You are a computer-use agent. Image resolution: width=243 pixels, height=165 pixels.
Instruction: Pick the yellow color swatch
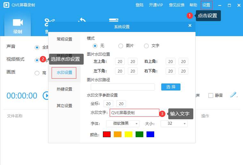(x=129, y=134)
